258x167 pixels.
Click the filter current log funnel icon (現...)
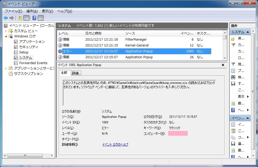pos(233,64)
